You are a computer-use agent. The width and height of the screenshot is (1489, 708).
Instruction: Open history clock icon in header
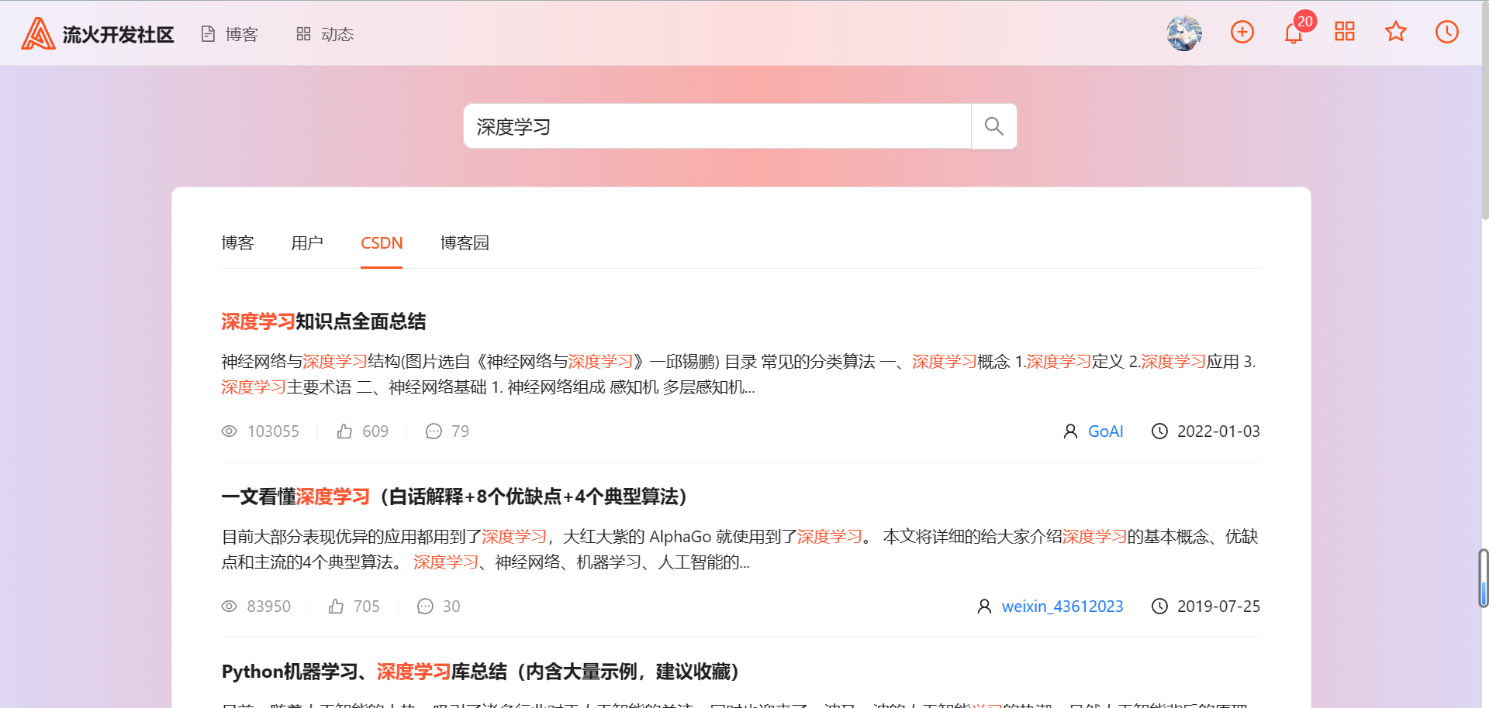[x=1447, y=32]
